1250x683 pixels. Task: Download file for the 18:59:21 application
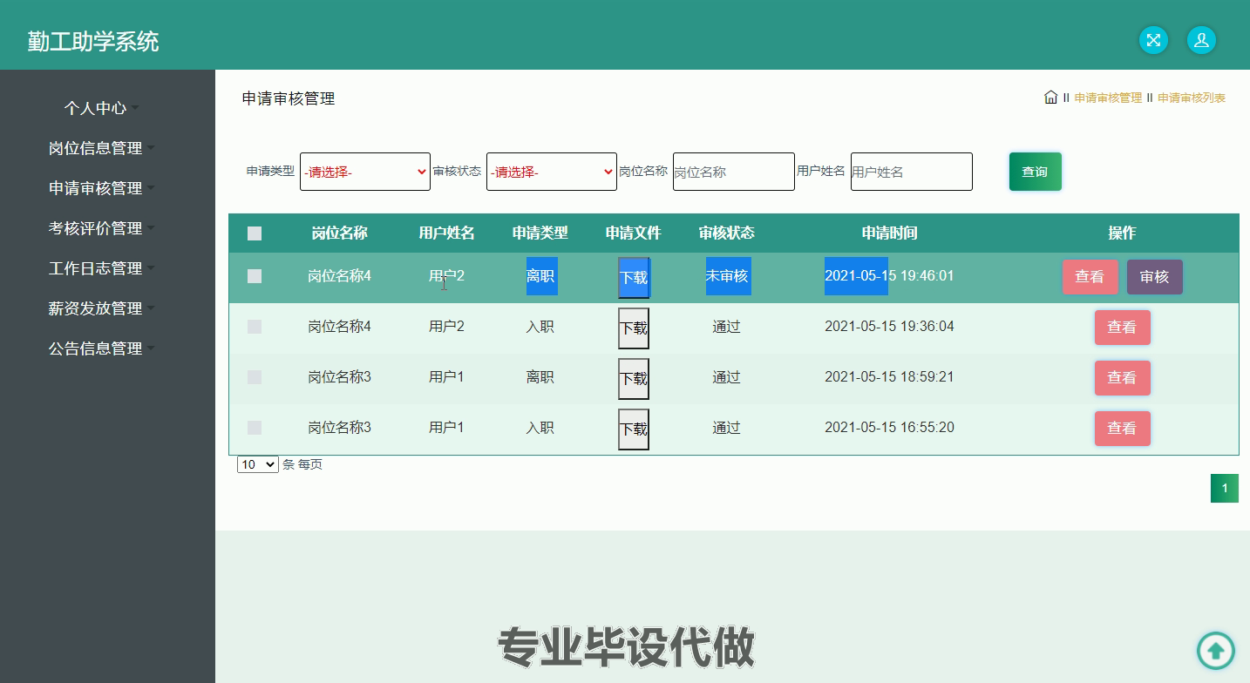click(634, 379)
